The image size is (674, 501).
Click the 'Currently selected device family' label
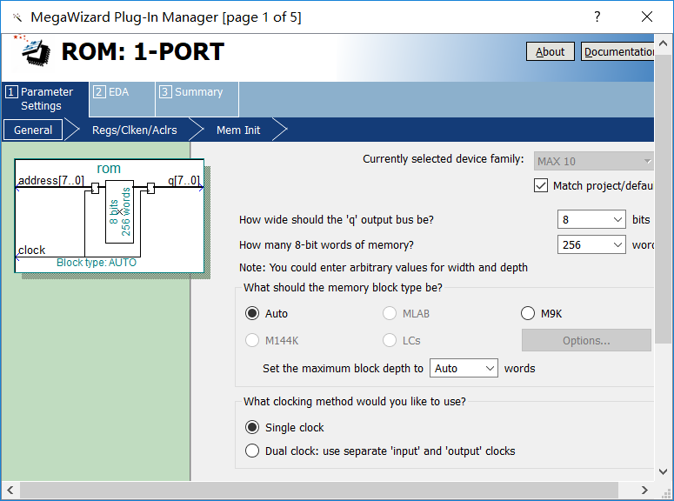444,159
